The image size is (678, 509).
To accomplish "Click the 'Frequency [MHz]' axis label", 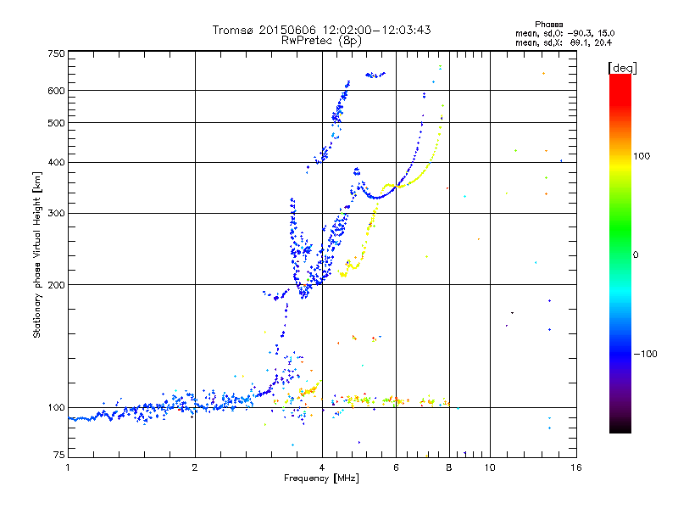I will [x=321, y=478].
